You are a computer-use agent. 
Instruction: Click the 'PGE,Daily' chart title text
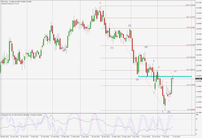(x=4, y=2)
